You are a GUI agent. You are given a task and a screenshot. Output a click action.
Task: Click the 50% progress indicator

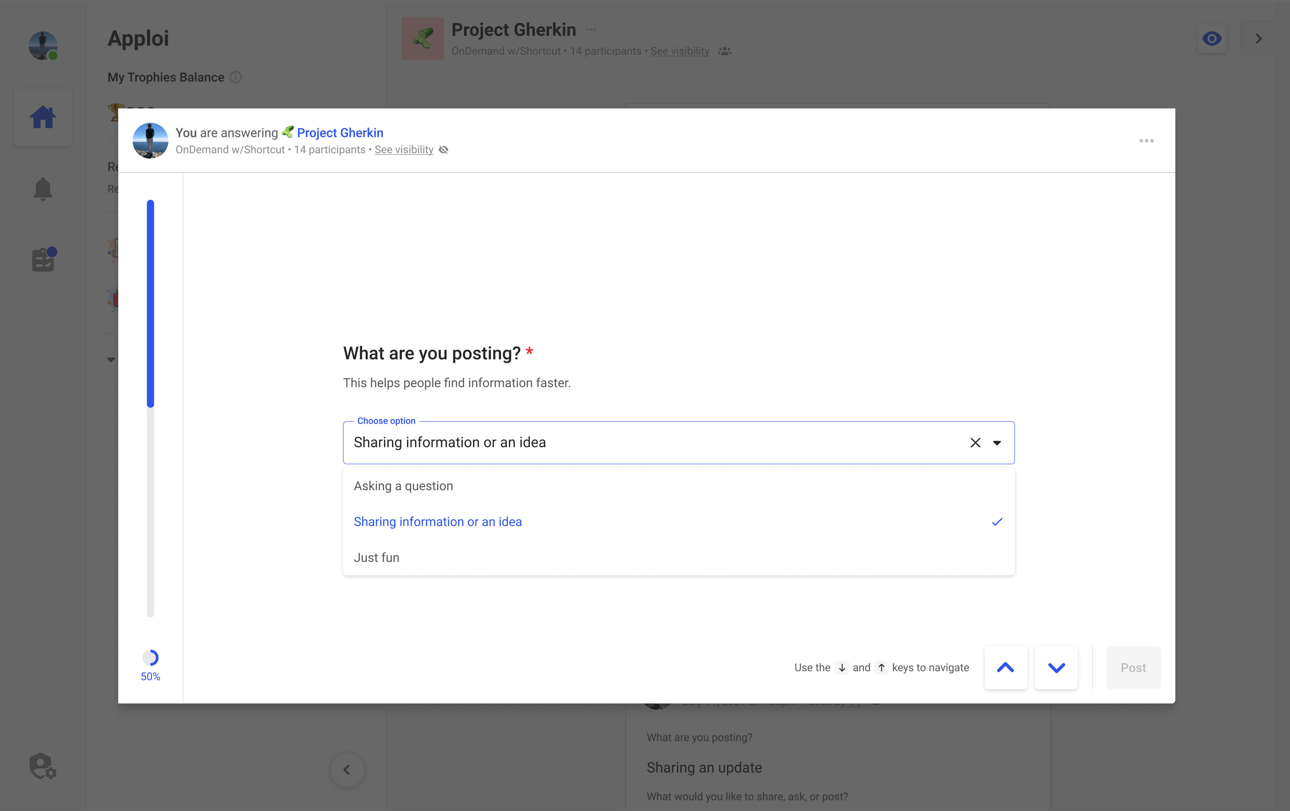(150, 664)
